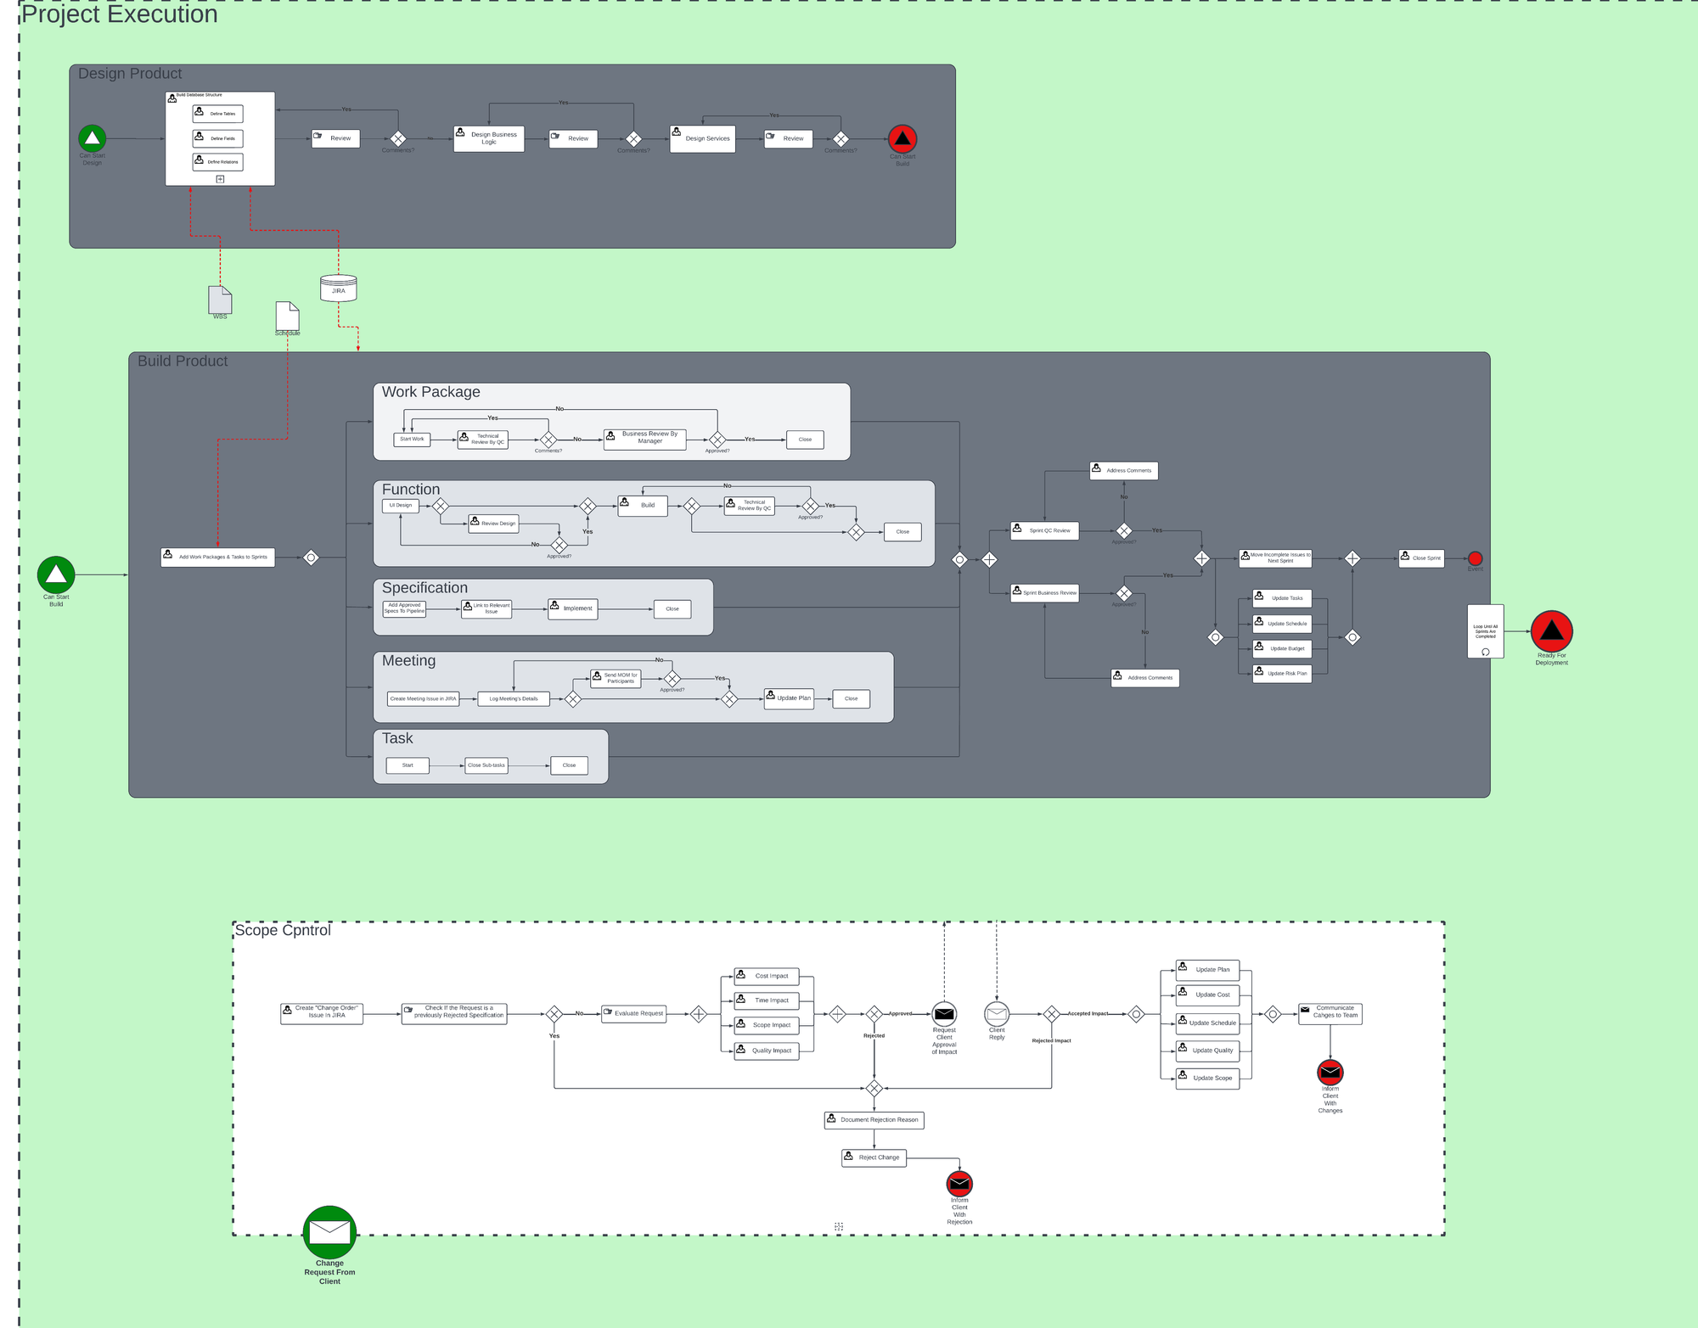Click the Sprint QC Review task

tap(1045, 530)
